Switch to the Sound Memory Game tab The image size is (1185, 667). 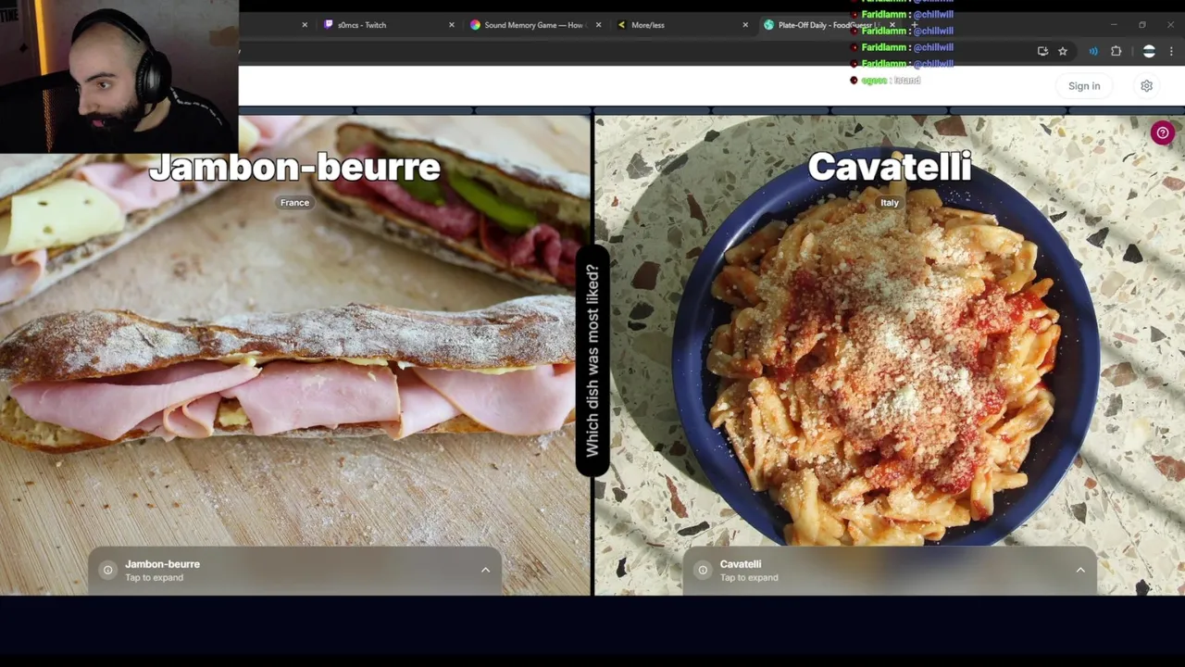(534, 25)
